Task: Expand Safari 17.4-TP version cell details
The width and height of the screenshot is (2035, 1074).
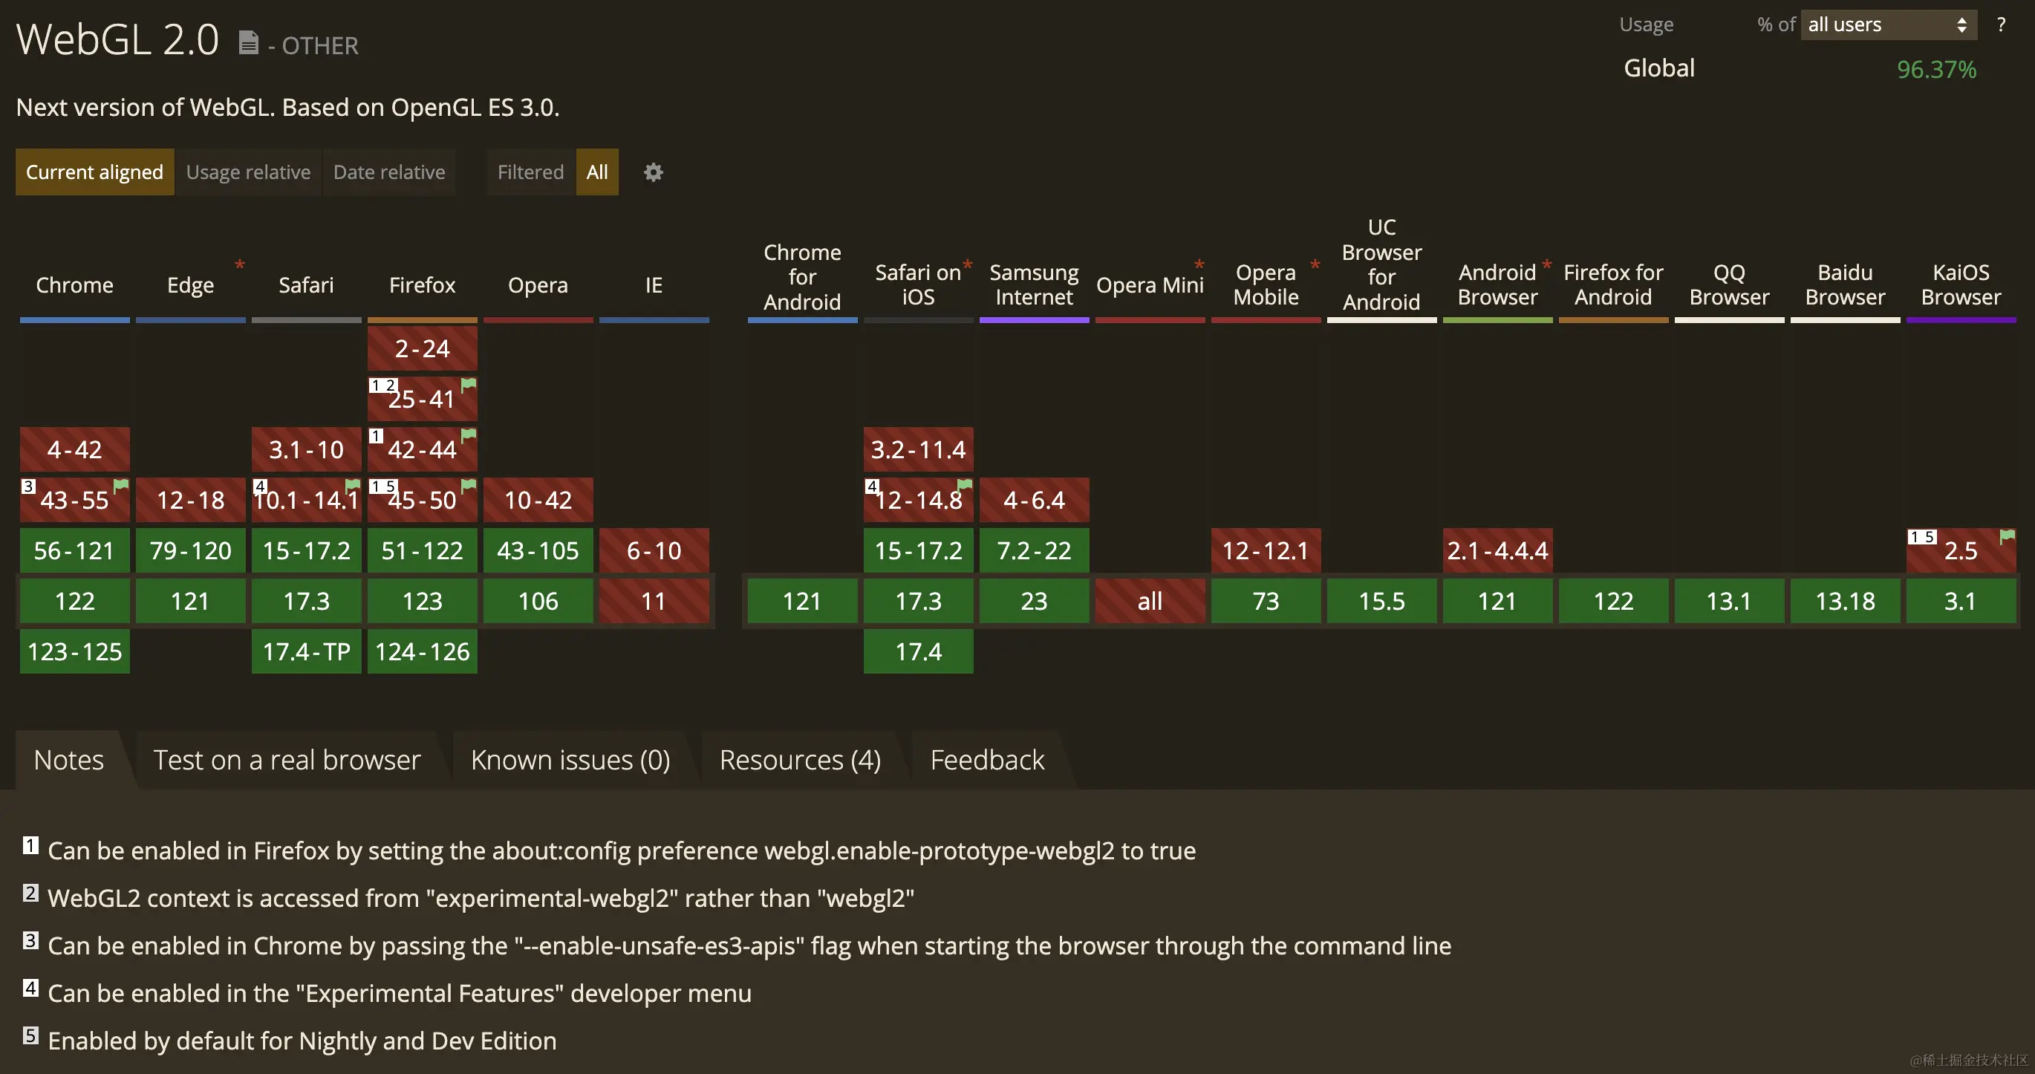Action: click(x=306, y=651)
